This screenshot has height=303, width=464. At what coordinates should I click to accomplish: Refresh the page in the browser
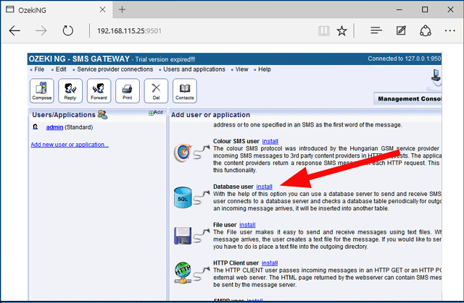(x=67, y=30)
